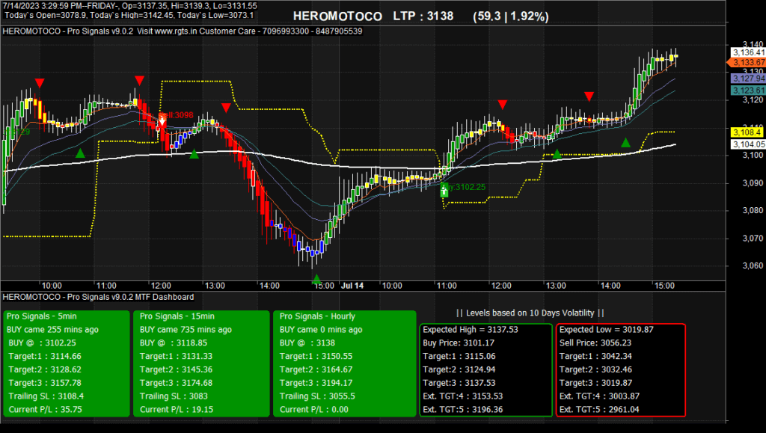Click the 'Expected Low = 3019.87' line
Viewport: 766px width, 433px height.
606,330
